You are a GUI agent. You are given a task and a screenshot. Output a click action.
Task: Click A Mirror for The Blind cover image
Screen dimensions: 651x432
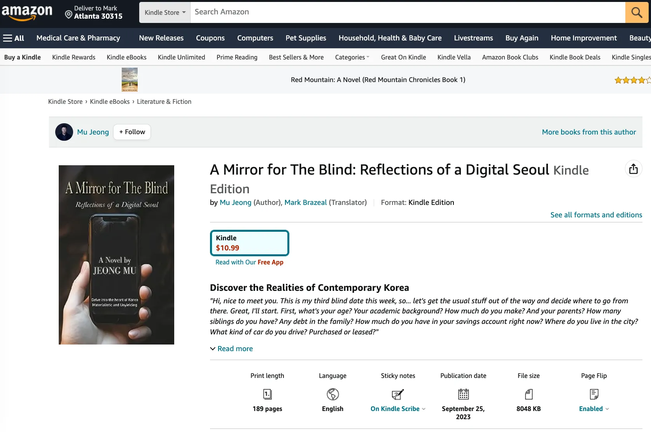pos(116,255)
